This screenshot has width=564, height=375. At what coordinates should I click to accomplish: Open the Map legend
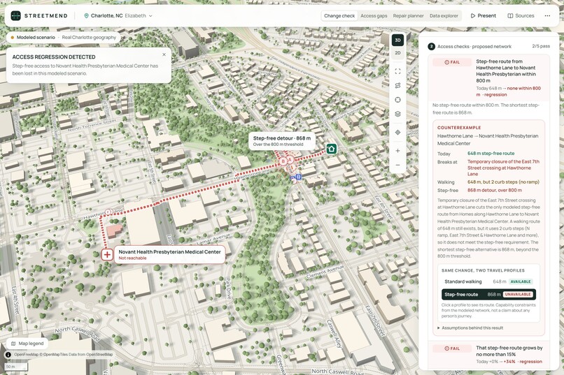pos(27,344)
